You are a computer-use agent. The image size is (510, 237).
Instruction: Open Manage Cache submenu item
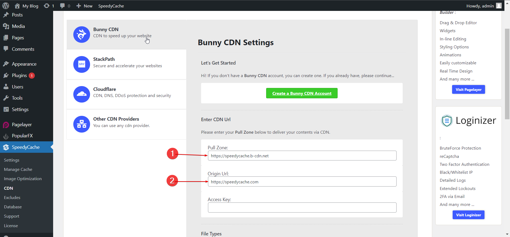[x=18, y=170]
